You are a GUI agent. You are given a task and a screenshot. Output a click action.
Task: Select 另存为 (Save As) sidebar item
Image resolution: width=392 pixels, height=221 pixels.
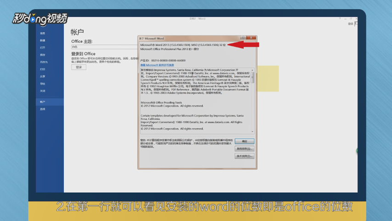[x=44, y=62]
